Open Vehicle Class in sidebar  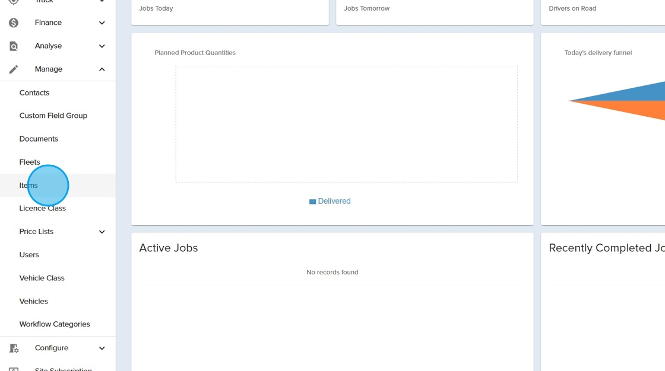pos(42,278)
